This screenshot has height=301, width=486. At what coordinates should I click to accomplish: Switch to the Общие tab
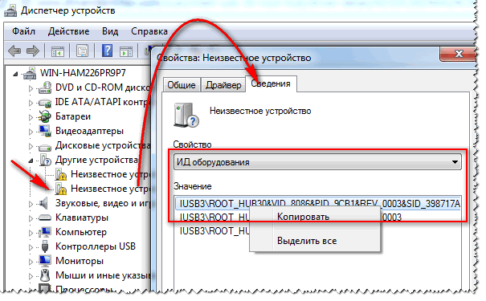click(x=182, y=85)
